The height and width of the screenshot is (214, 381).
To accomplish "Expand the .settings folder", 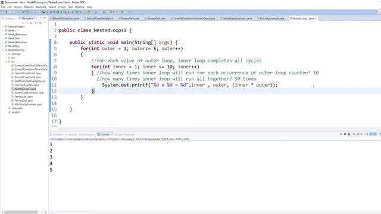I will point(6,54).
